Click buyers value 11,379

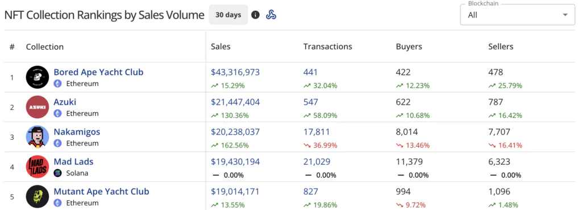[409, 161]
